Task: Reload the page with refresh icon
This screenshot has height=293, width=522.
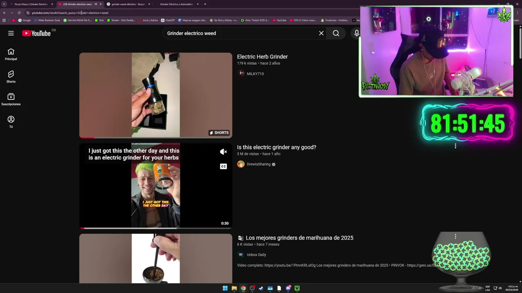Action: coord(19,13)
